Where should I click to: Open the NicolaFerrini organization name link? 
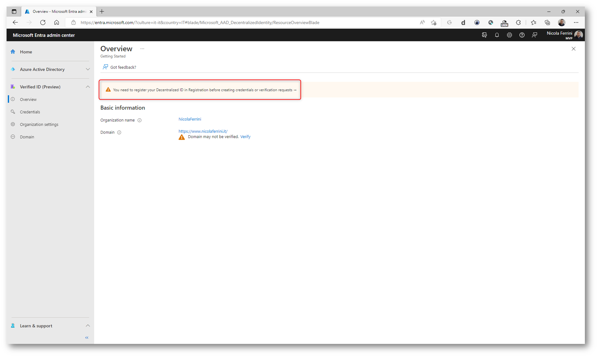(x=190, y=119)
